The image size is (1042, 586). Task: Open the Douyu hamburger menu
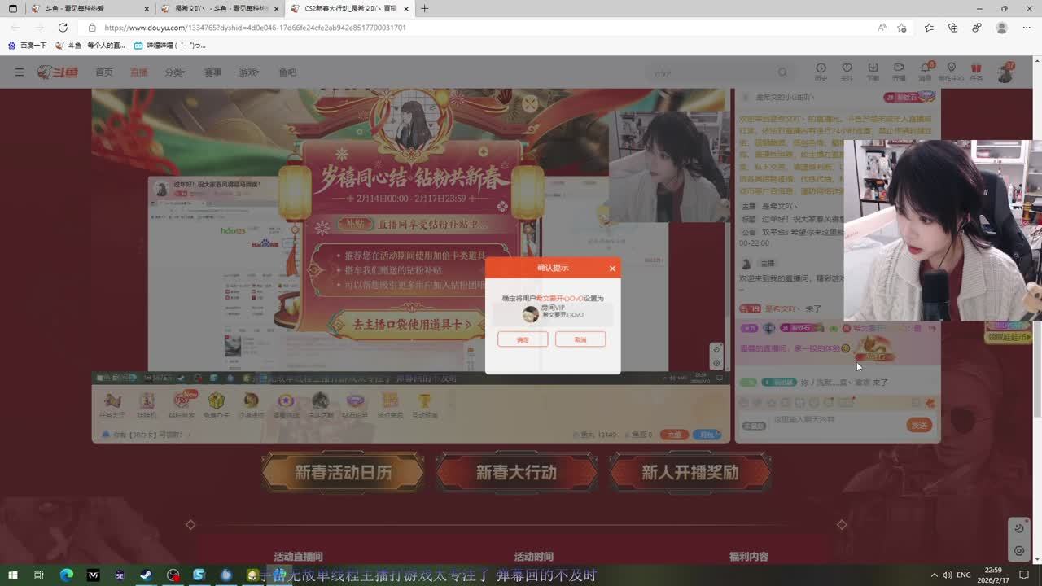(x=20, y=72)
